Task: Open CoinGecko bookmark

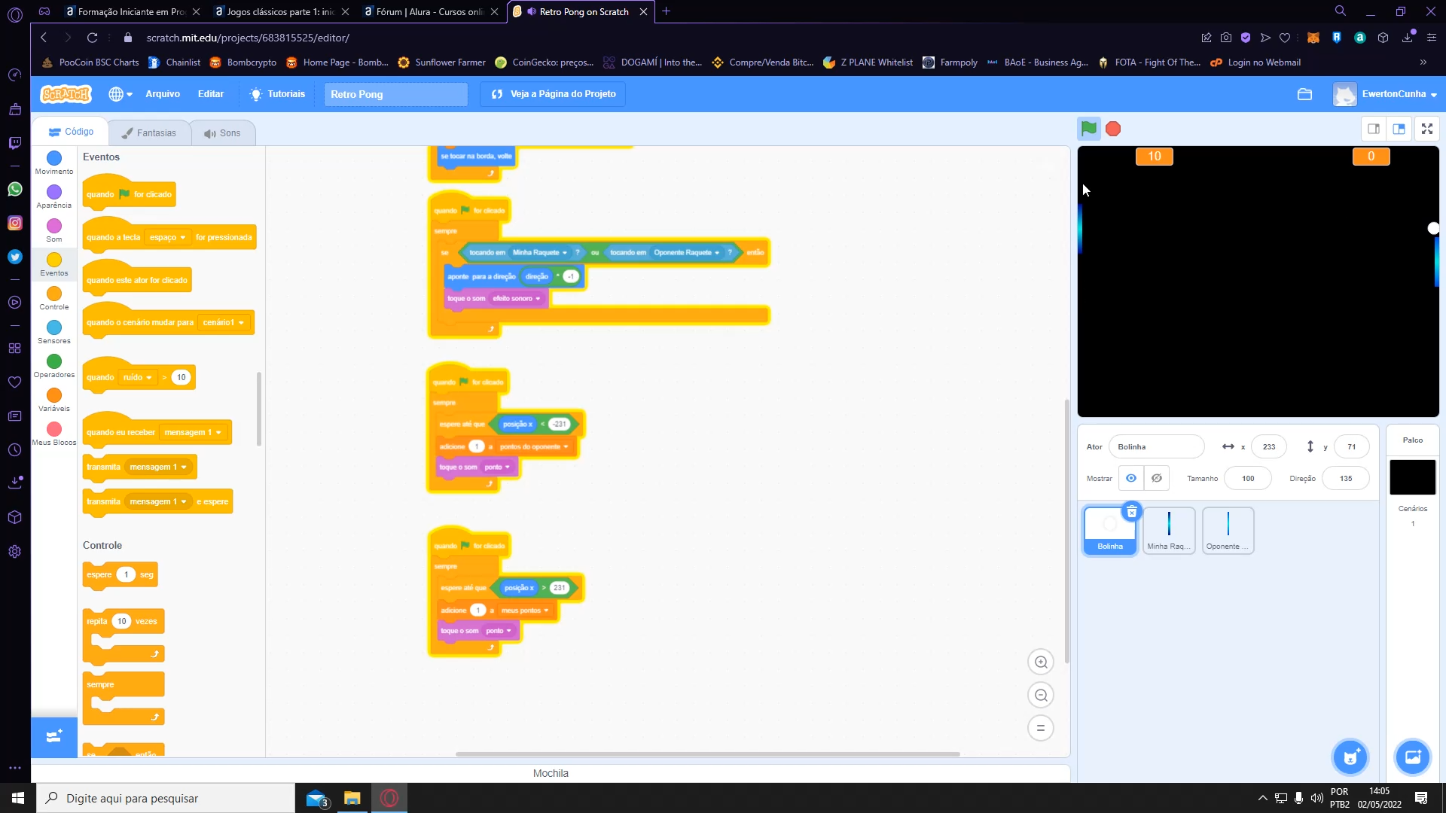Action: click(544, 62)
